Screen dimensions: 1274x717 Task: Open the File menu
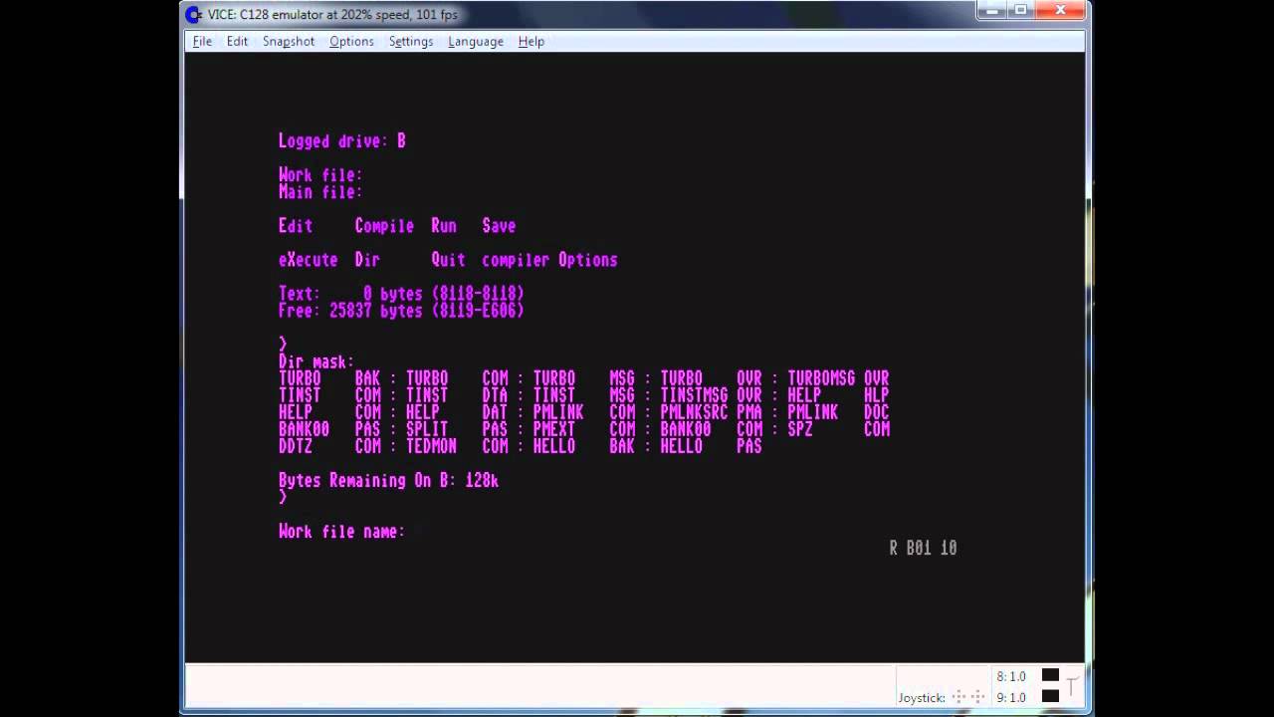click(202, 41)
